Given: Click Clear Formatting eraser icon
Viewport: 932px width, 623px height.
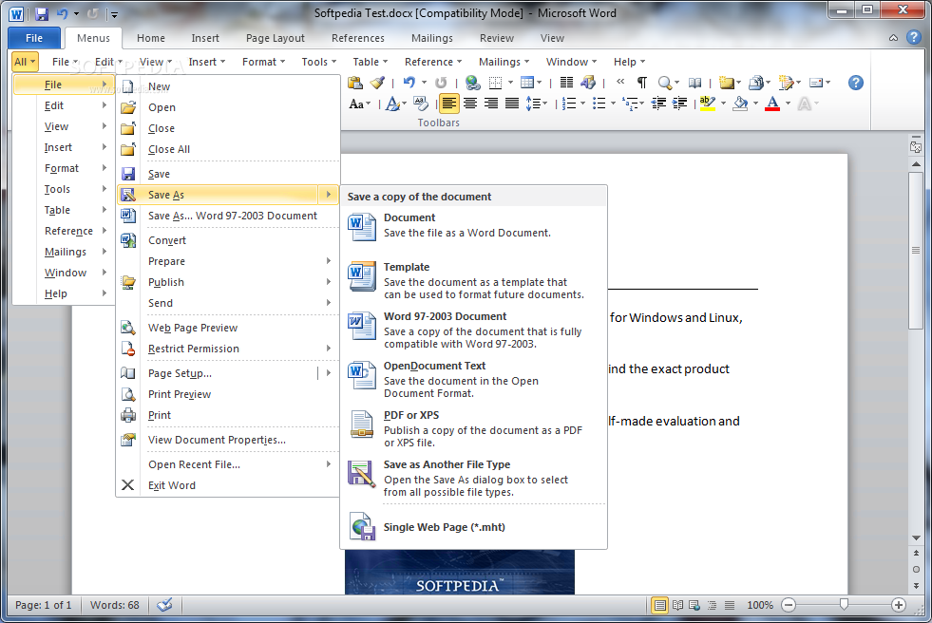Looking at the screenshot, I should click(421, 104).
